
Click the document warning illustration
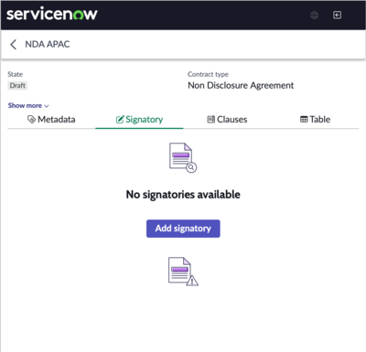tap(183, 272)
